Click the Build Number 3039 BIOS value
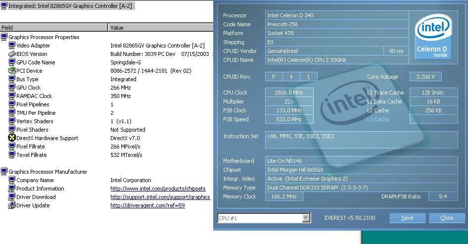 click(161, 54)
